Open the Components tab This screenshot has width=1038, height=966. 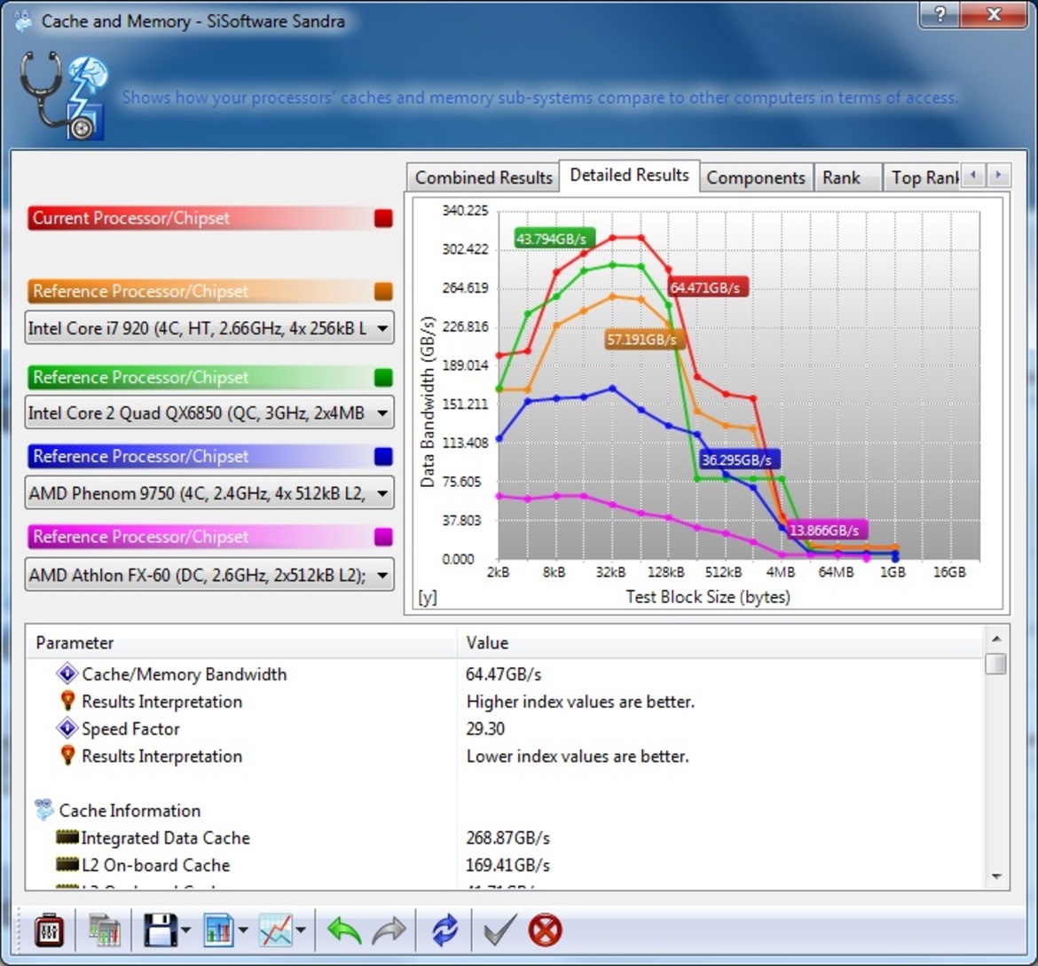(755, 177)
